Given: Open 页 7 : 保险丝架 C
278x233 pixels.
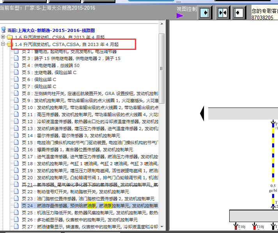Looking at the screenshot, I should 39,86.
